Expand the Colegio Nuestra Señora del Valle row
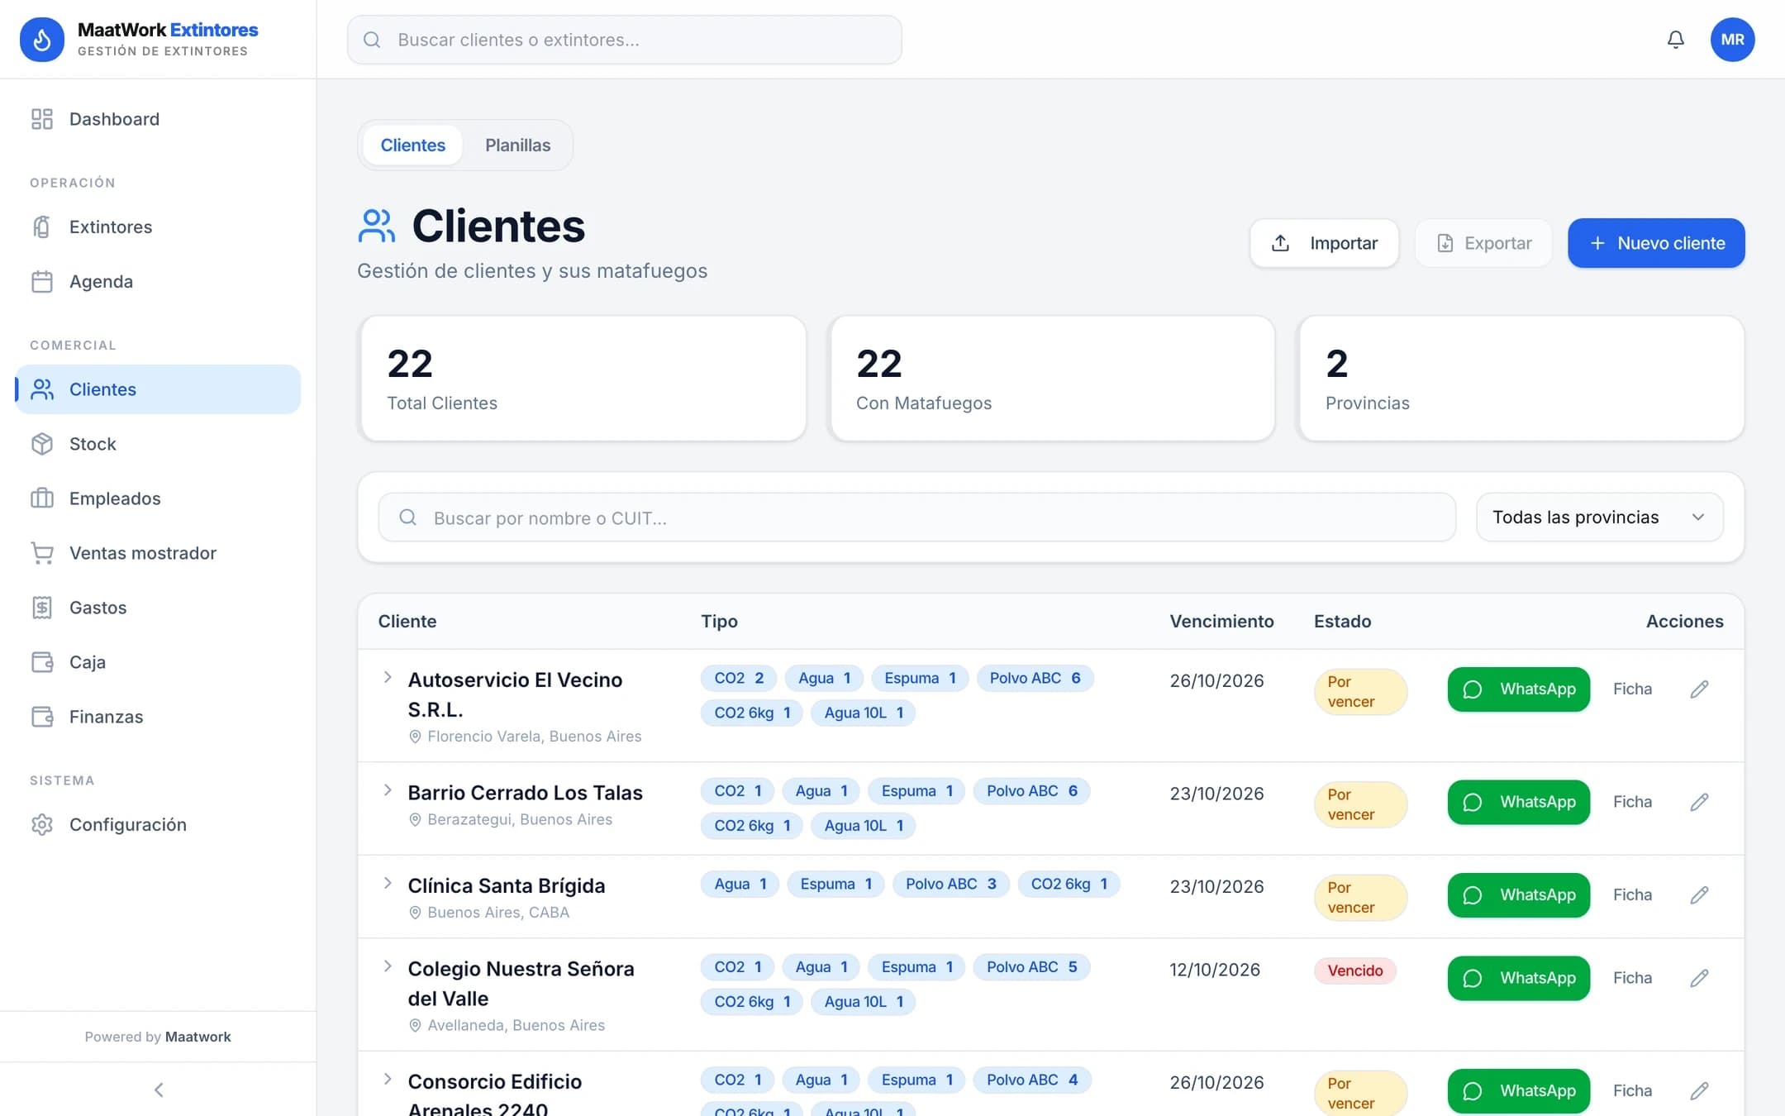The height and width of the screenshot is (1116, 1785). (x=387, y=966)
